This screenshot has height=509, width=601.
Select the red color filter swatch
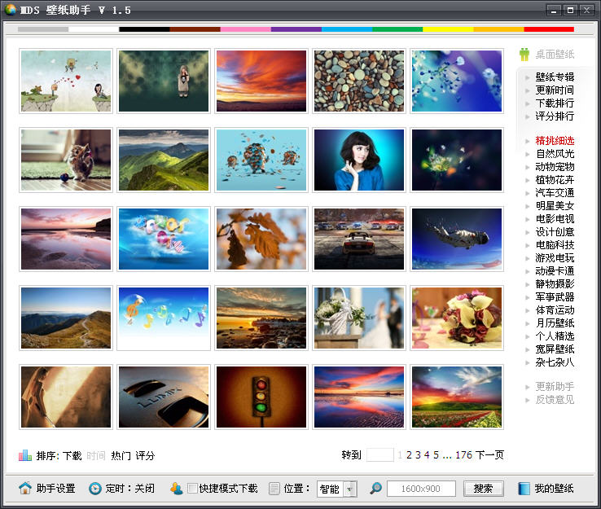[549, 29]
